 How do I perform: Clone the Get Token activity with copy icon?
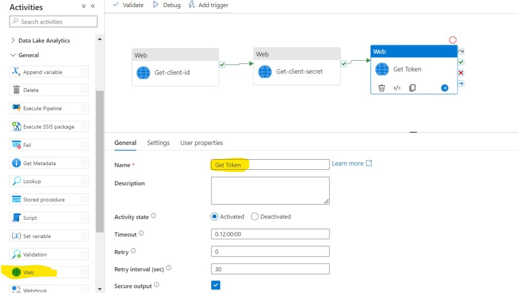click(x=412, y=88)
